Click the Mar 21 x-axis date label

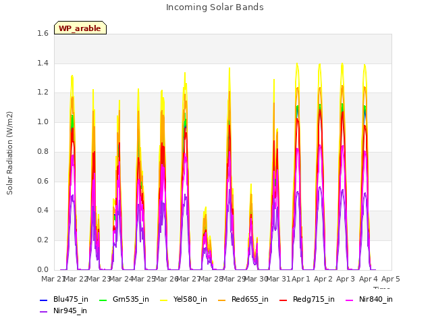click(x=53, y=279)
